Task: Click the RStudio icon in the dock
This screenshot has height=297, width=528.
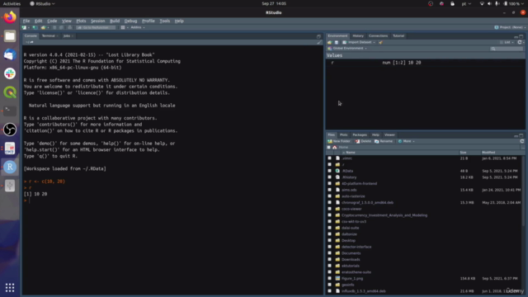Action: (10, 167)
